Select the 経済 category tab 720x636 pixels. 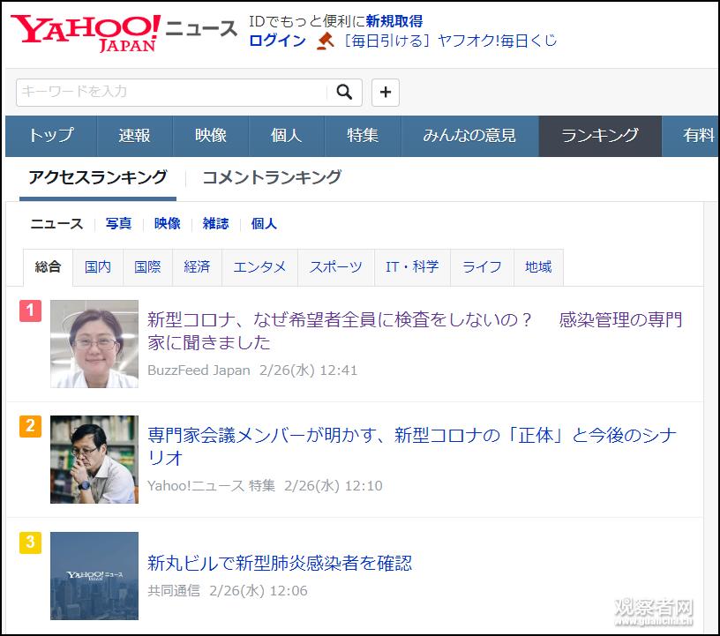point(196,266)
